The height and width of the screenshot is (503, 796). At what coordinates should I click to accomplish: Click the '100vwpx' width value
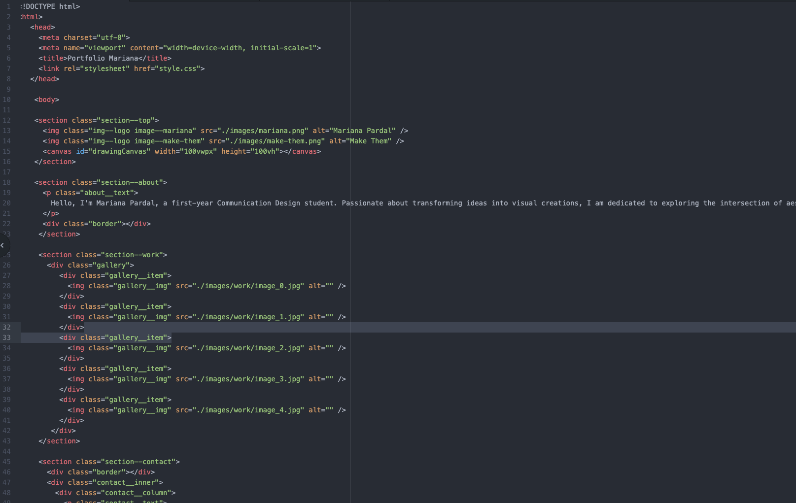pos(198,151)
